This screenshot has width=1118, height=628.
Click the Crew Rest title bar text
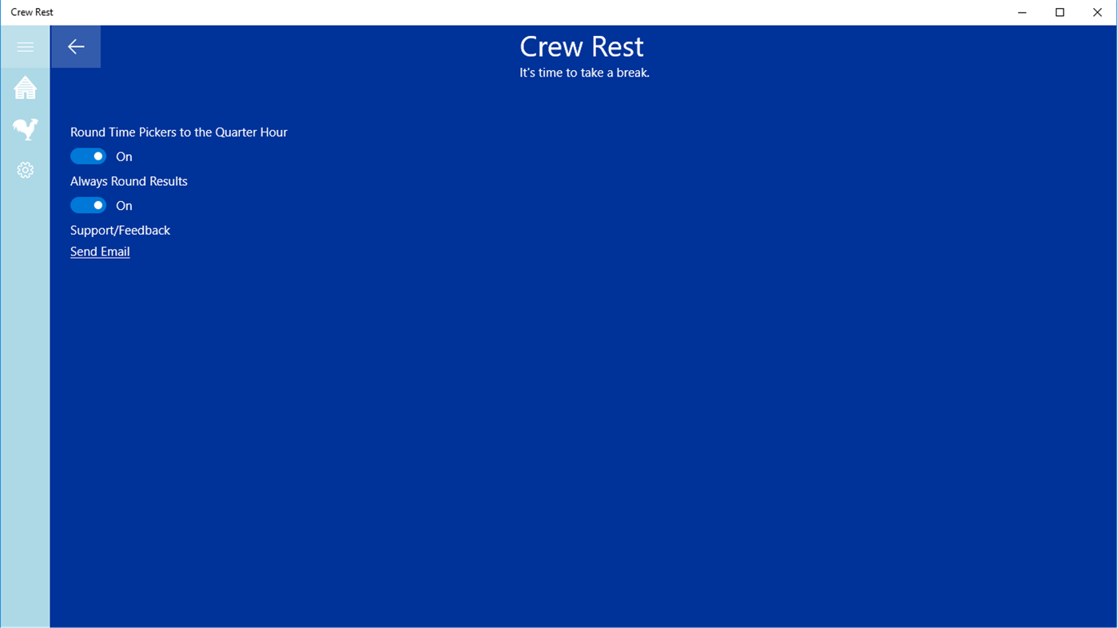point(31,11)
